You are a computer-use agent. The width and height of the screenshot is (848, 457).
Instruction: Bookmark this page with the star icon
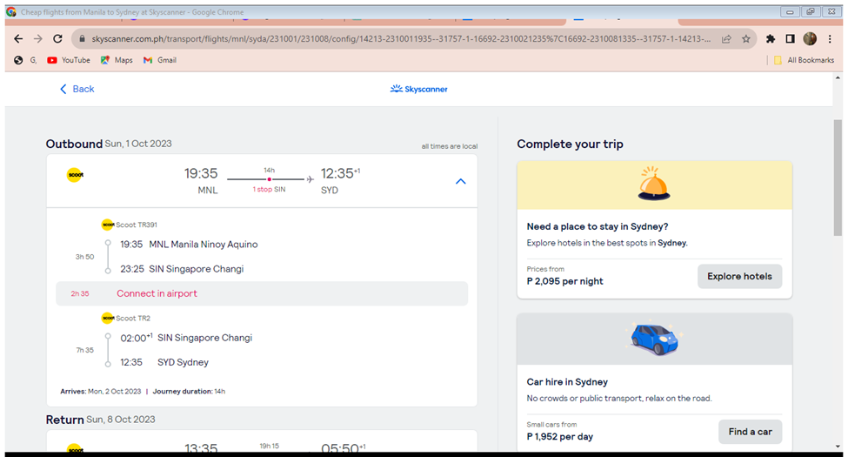745,39
